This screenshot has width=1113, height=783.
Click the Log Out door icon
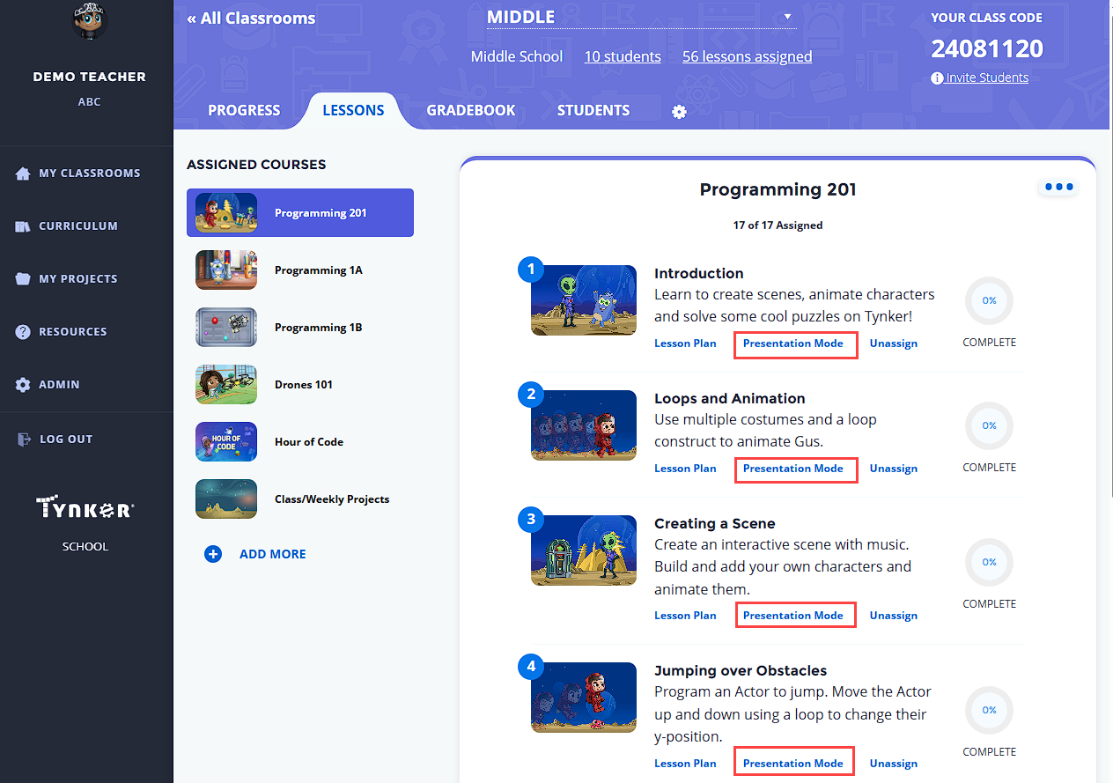coord(24,440)
